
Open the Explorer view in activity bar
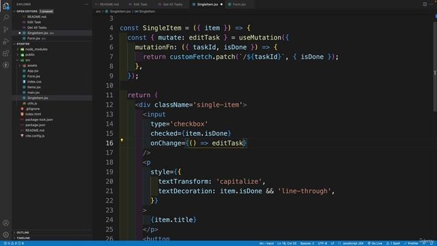click(5, 6)
